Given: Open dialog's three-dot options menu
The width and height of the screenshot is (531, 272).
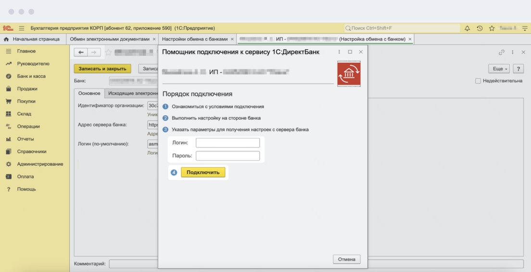Looking at the screenshot, I should 339,52.
